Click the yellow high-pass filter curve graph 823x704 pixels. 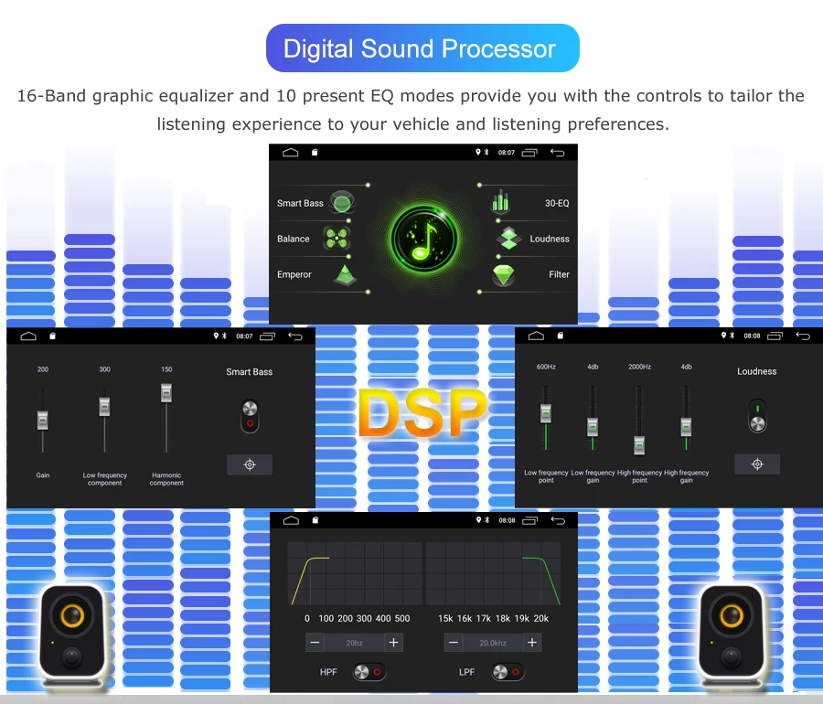point(355,574)
